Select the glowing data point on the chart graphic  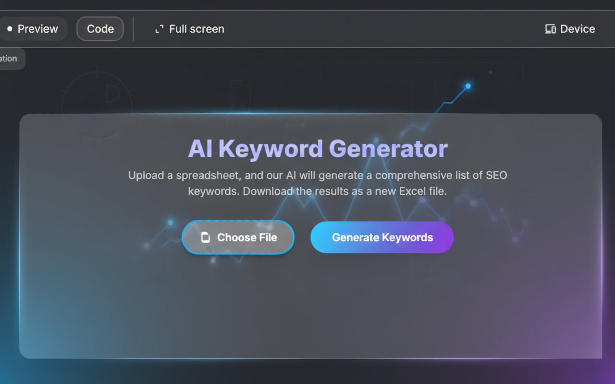point(467,86)
